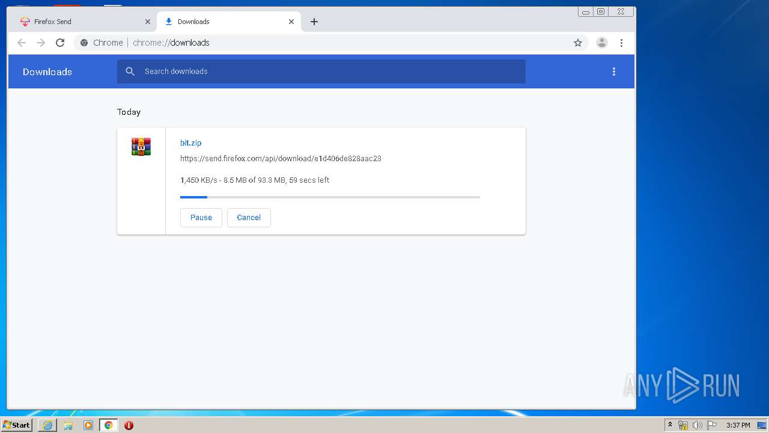Click the network tray icon

(x=683, y=425)
